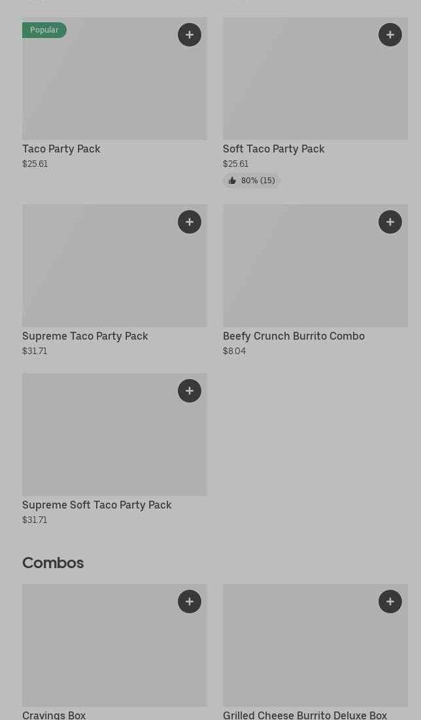Select Supreme Soft Taco Party Pack title
The image size is (421, 720).
point(97,505)
